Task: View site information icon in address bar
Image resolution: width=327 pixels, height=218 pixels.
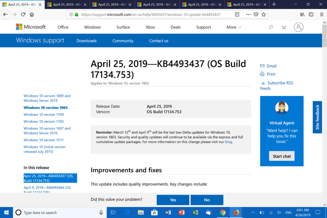Action: (x=71, y=14)
